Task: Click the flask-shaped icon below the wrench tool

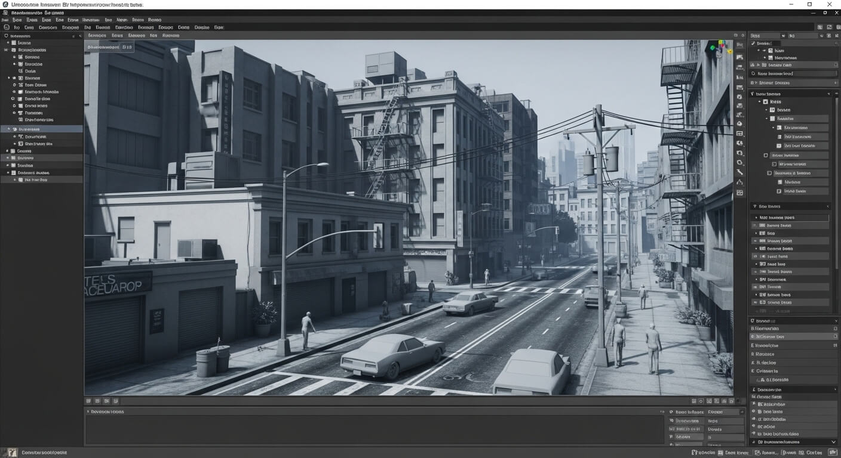Action: (x=740, y=182)
